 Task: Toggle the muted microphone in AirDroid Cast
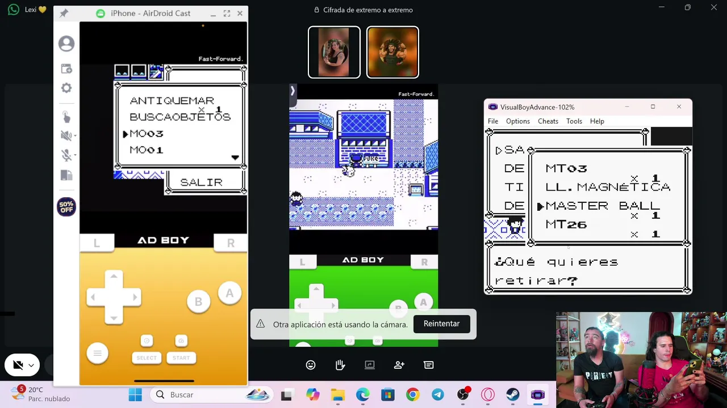pos(65,155)
